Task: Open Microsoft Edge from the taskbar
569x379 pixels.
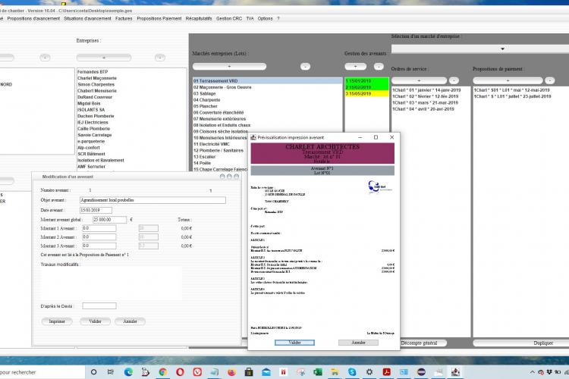Action: [128, 371]
